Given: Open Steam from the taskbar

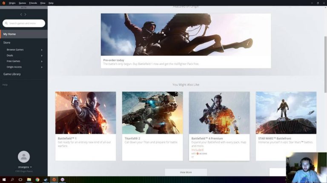Looking at the screenshot, I should click(46, 180).
